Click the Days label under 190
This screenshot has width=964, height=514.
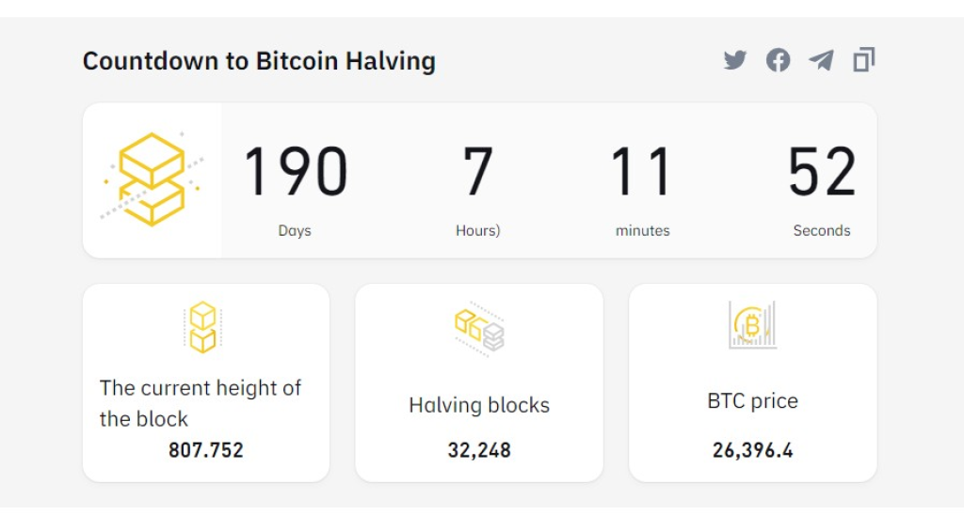coord(295,230)
